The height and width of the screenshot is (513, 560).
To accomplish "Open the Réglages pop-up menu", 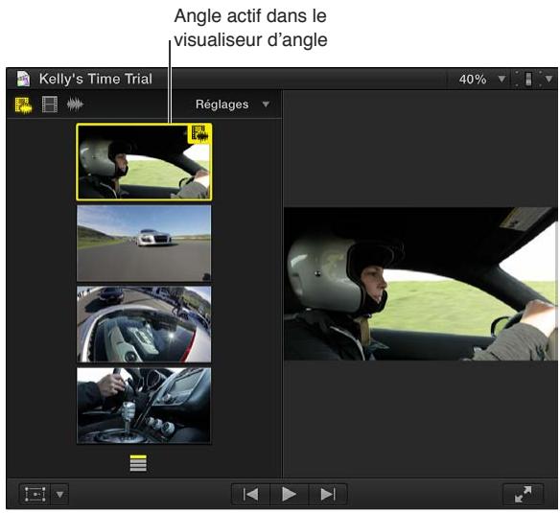I will coord(232,105).
